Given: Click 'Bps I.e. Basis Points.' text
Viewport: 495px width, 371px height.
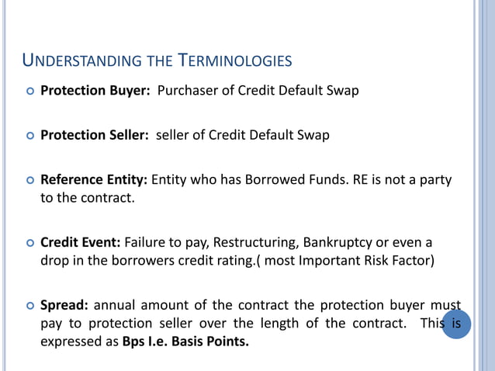Looking at the screenshot, I should [185, 342].
